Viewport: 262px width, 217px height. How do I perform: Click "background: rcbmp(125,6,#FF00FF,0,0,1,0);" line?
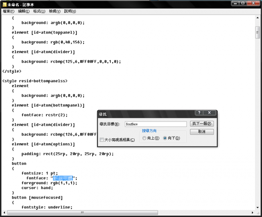click(71, 61)
